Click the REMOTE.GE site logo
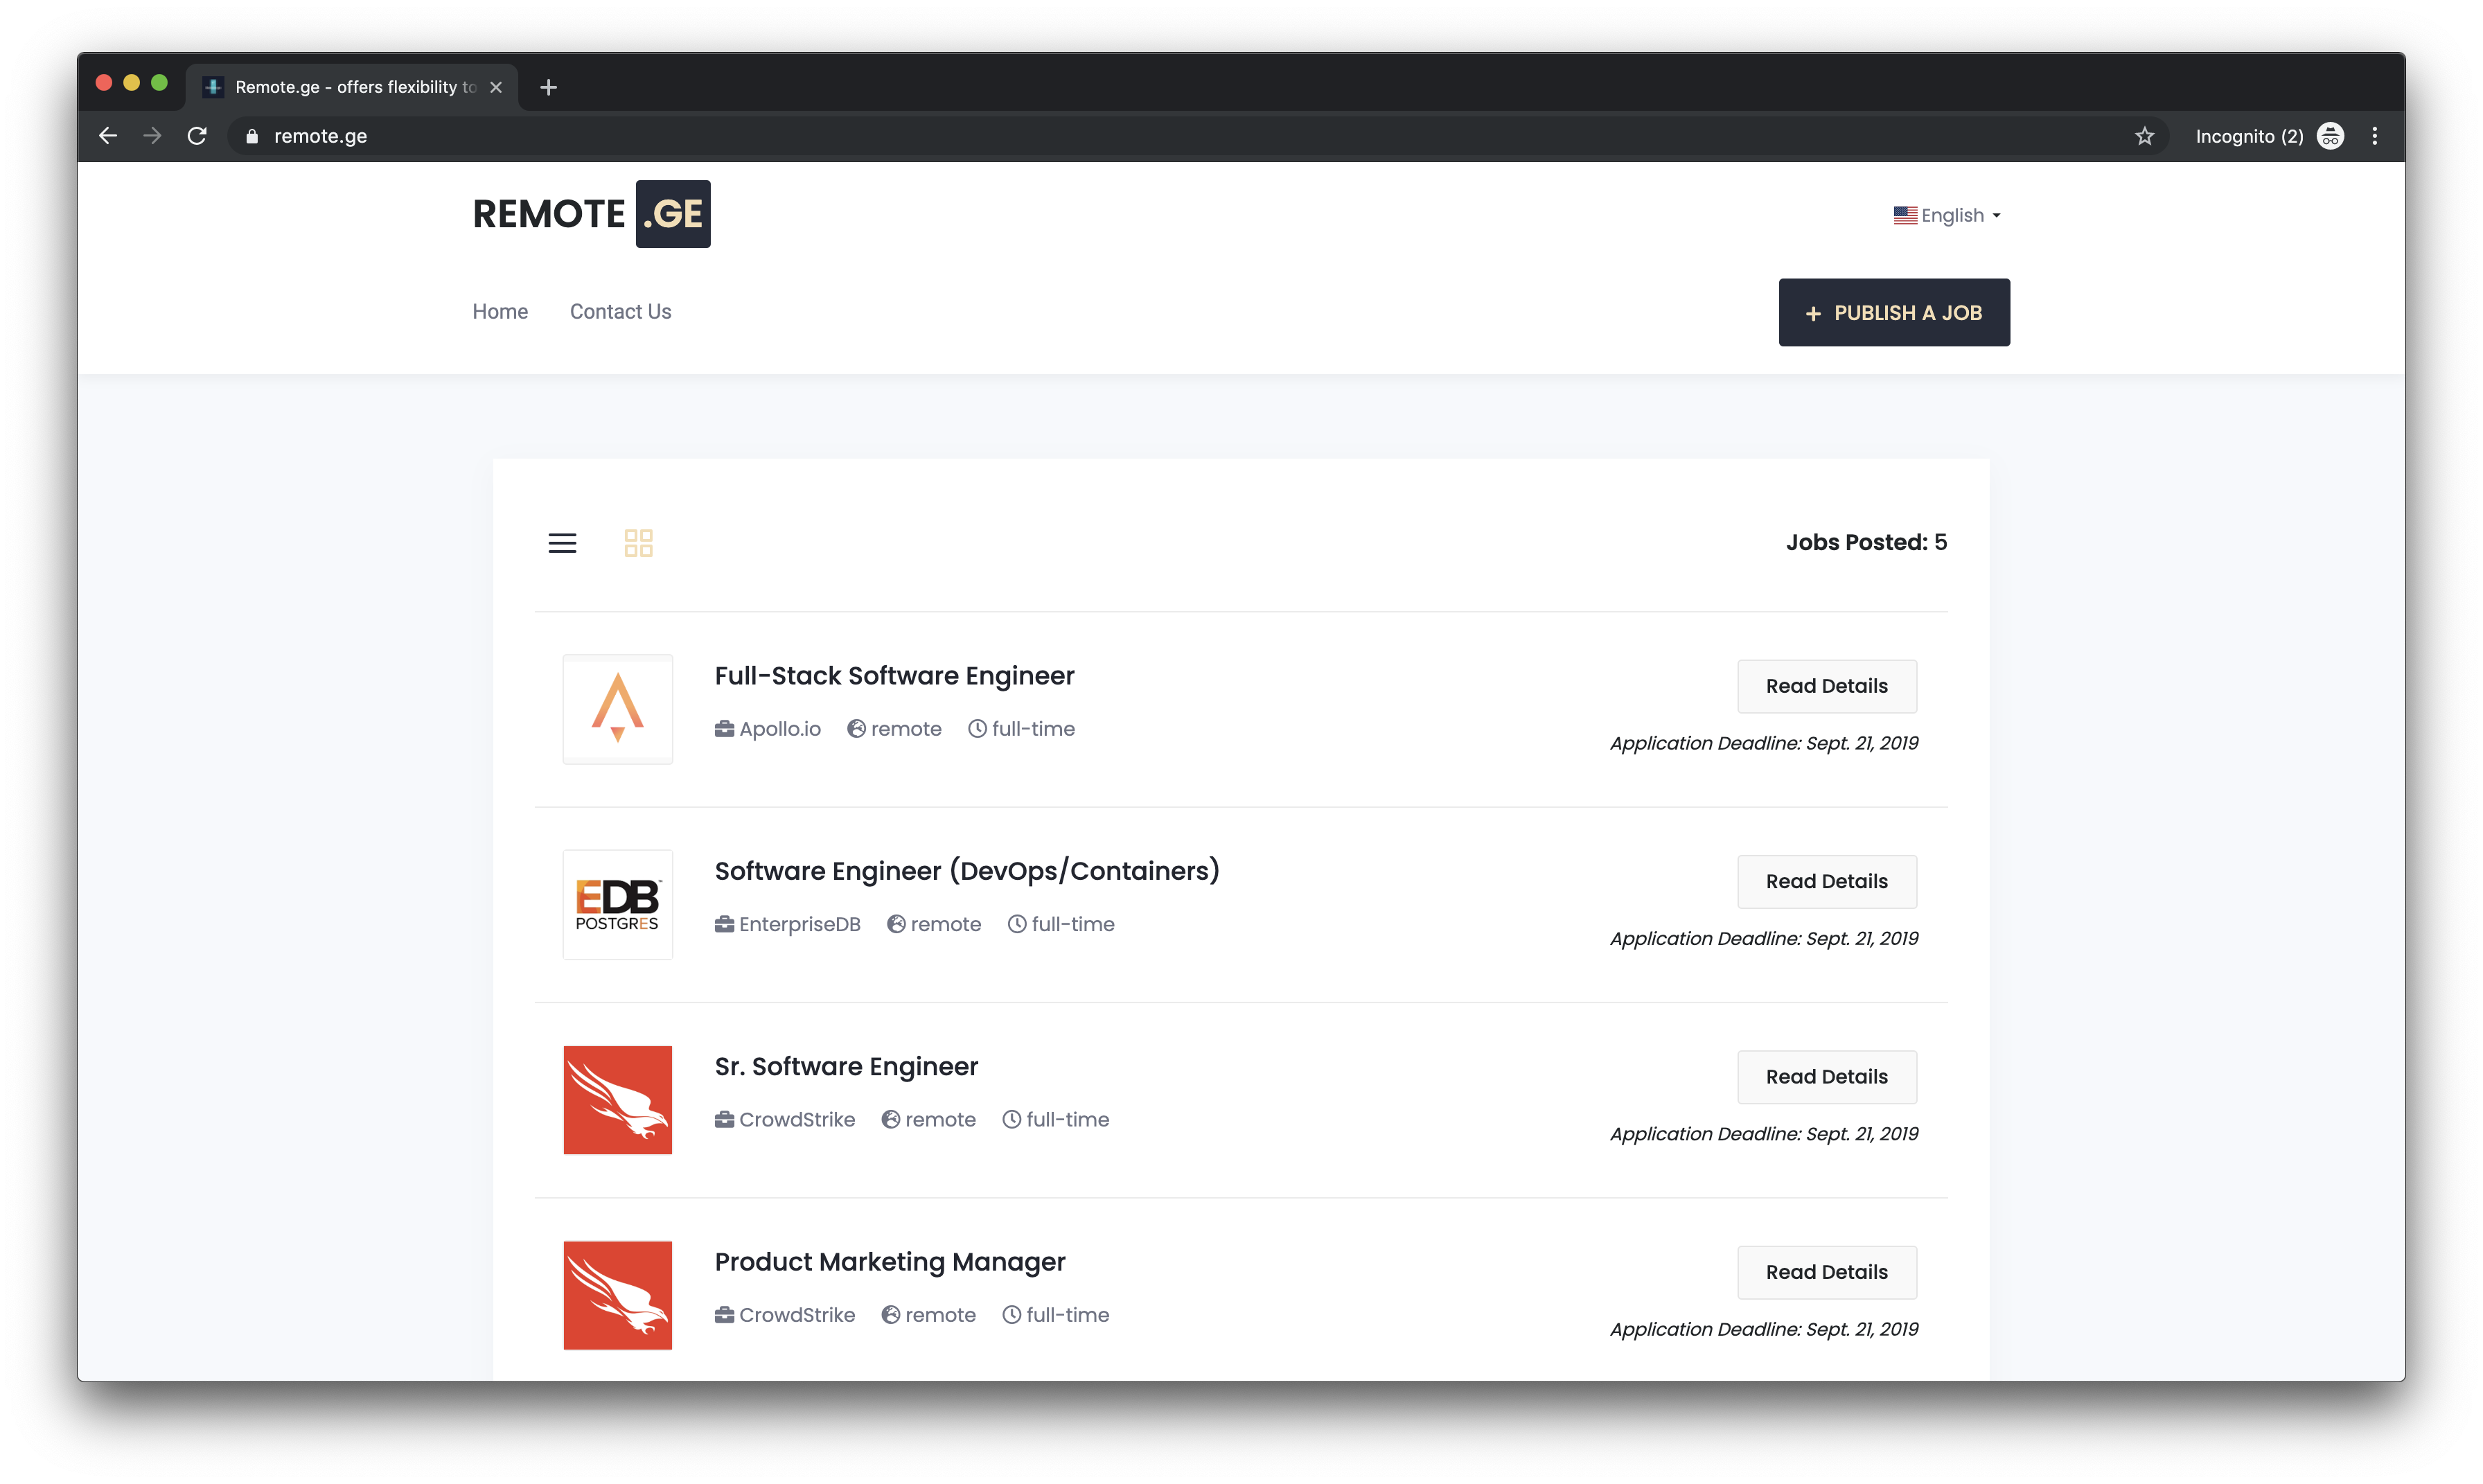Image resolution: width=2483 pixels, height=1484 pixels. (x=591, y=214)
